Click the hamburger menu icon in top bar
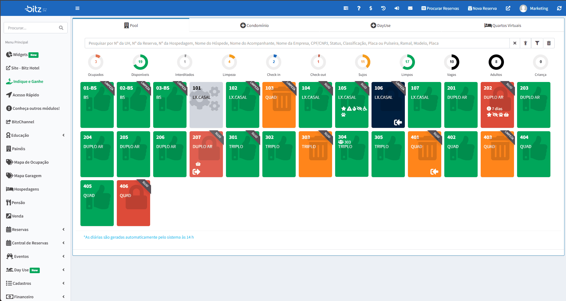Image resolution: width=566 pixels, height=301 pixels. click(77, 8)
